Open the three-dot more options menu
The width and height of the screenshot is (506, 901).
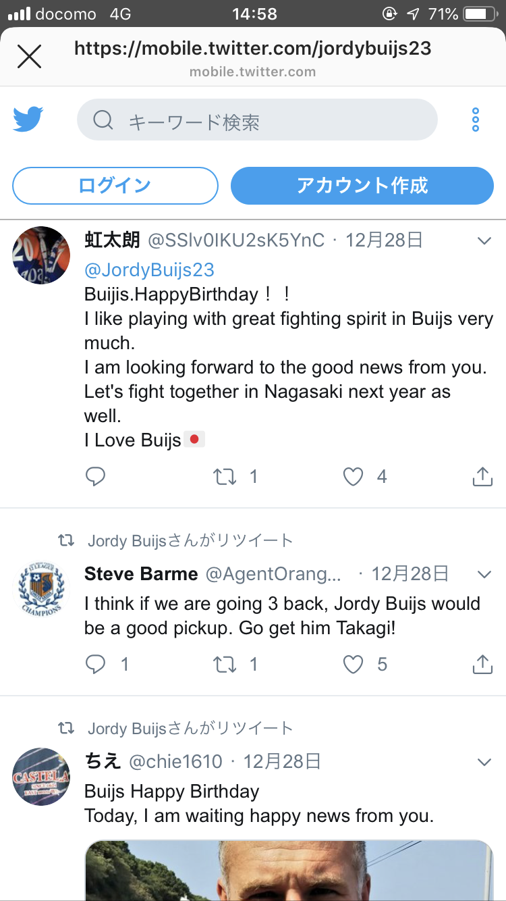(476, 120)
